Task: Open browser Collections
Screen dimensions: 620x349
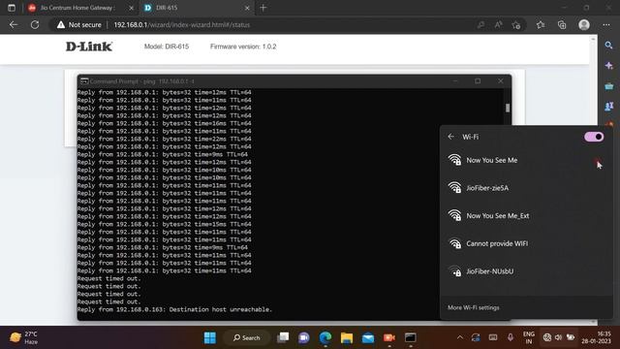Action: point(562,25)
